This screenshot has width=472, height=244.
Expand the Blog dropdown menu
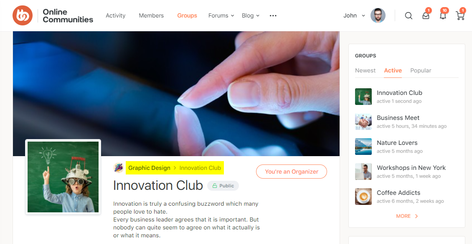tap(251, 15)
